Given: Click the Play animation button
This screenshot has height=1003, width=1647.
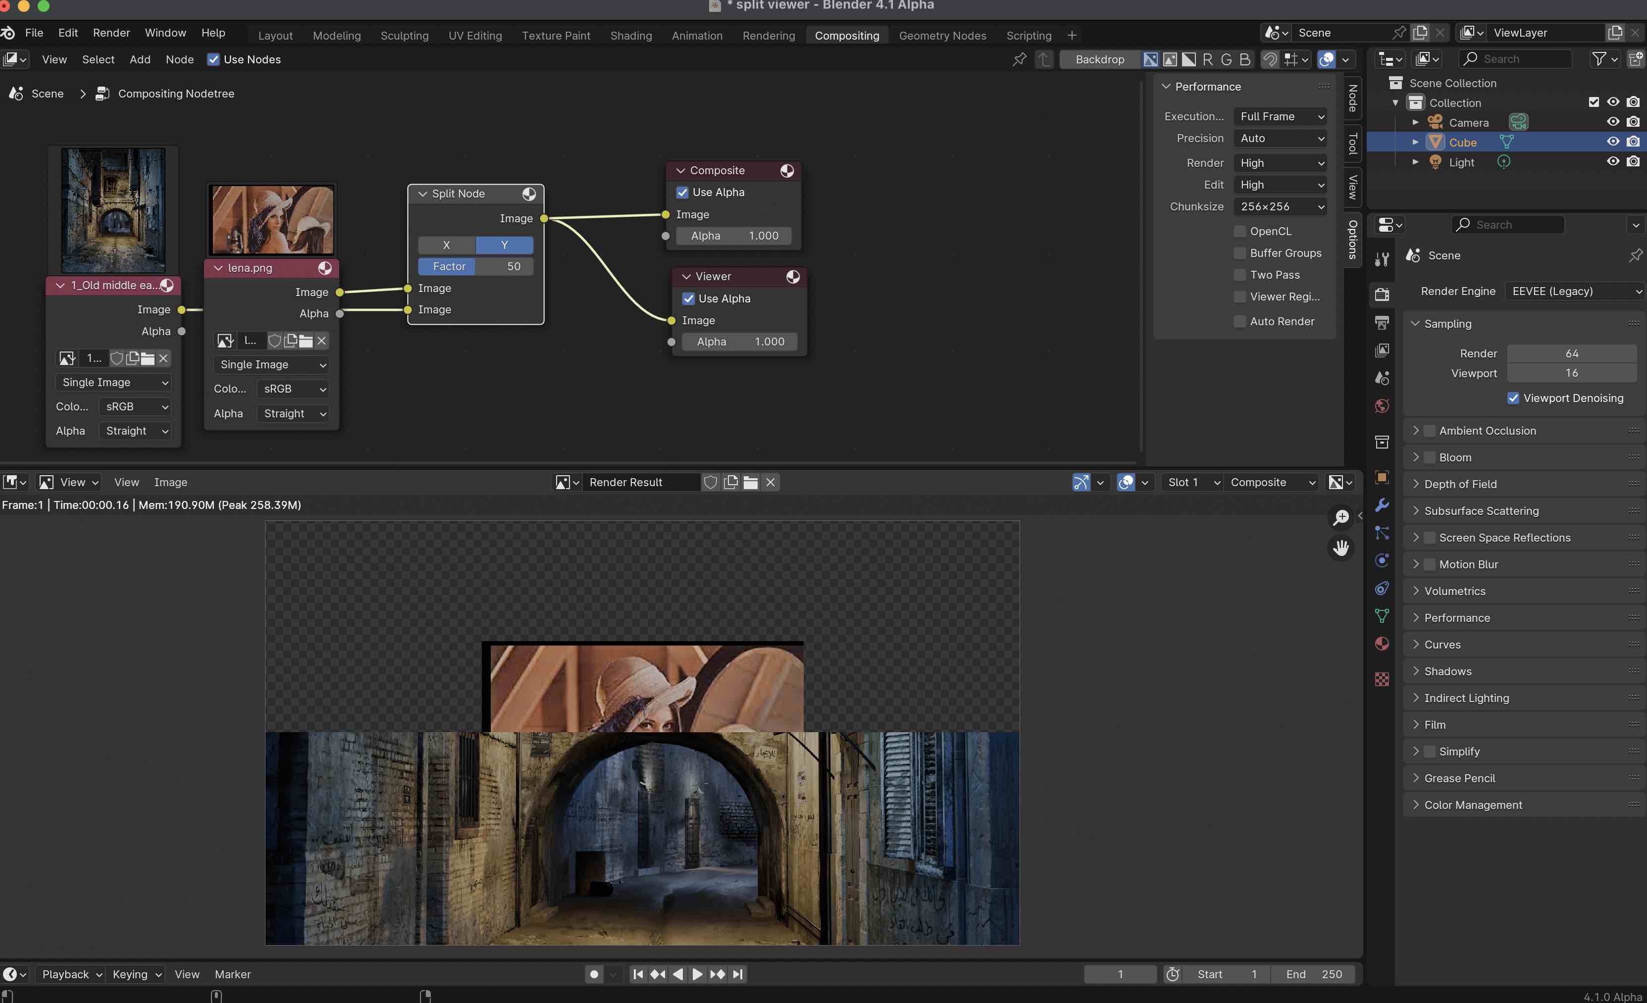Looking at the screenshot, I should tap(697, 974).
